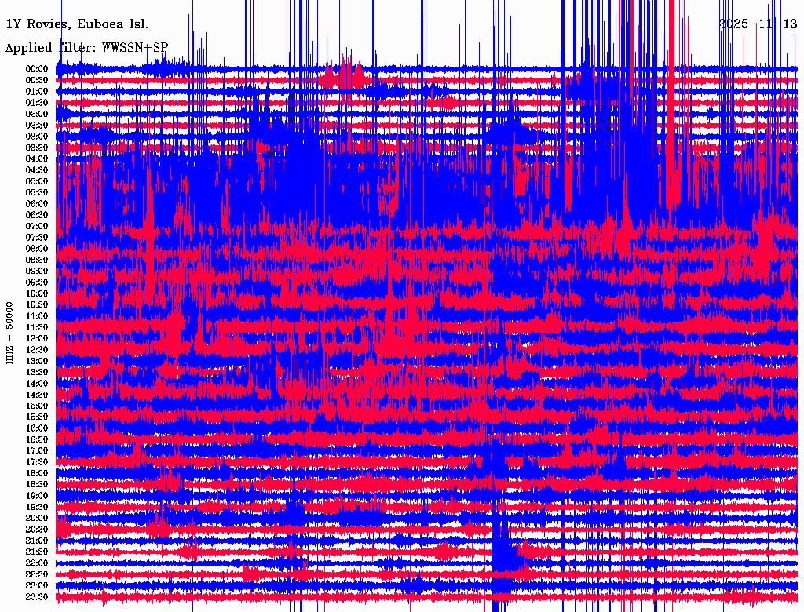Image resolution: width=804 pixels, height=612 pixels.
Task: Click the 23:30 time label
Action: [38, 597]
